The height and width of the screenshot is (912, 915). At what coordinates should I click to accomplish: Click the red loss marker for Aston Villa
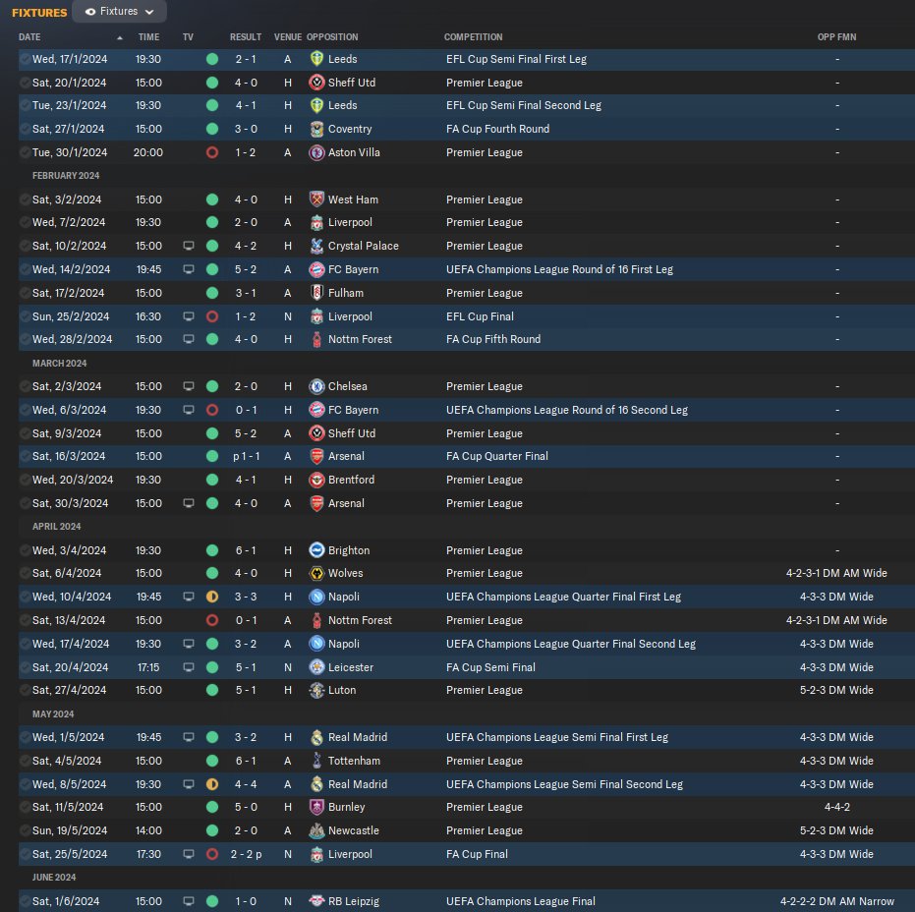[212, 152]
